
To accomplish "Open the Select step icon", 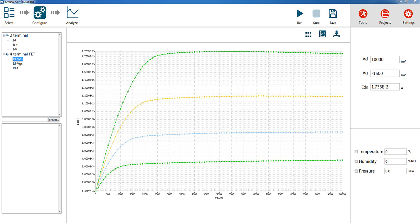I will point(9,13).
